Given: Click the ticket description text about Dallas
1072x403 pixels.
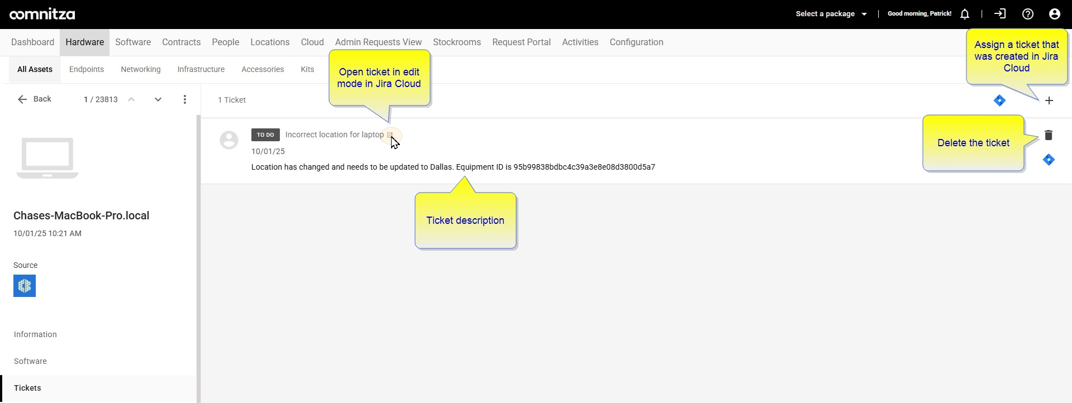Looking at the screenshot, I should pos(453,167).
